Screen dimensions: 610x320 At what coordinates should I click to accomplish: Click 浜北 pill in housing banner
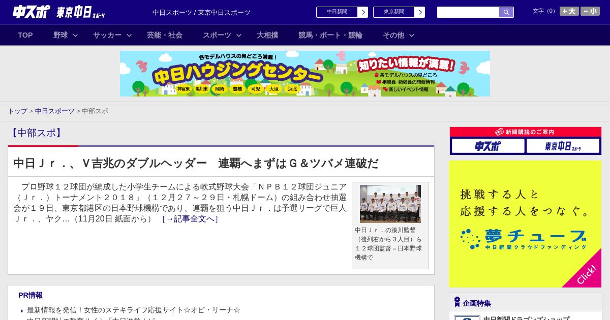[x=292, y=89]
